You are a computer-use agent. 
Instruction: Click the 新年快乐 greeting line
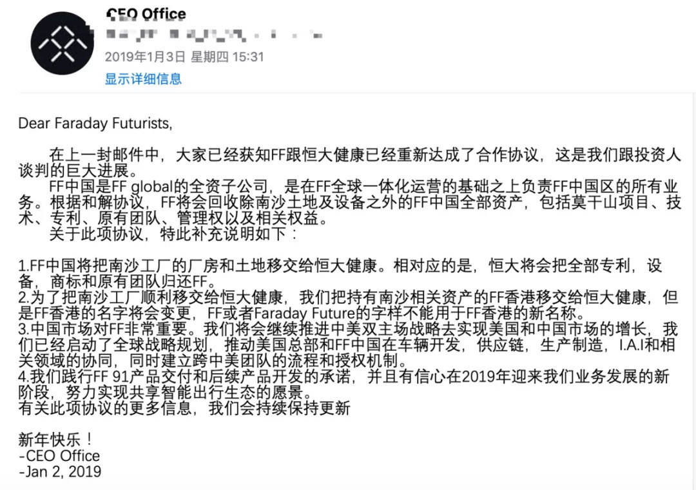point(56,440)
